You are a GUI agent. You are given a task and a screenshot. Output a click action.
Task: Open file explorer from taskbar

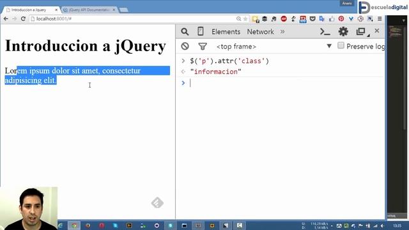184,226
